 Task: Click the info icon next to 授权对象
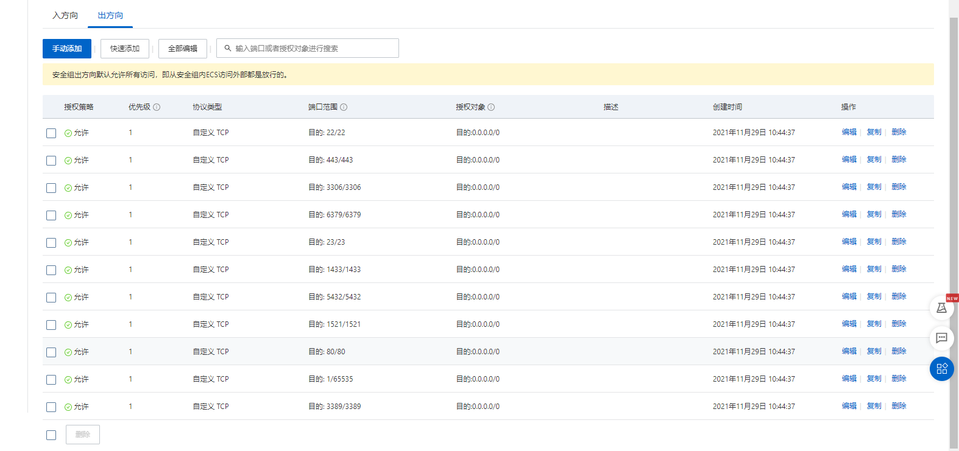491,107
